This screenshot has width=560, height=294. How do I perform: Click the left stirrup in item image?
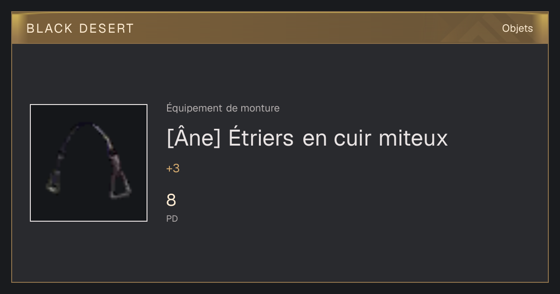point(53,181)
